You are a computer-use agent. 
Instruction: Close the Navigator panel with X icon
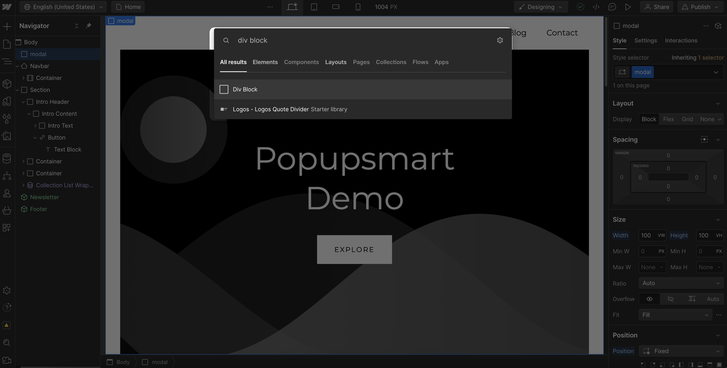[77, 26]
